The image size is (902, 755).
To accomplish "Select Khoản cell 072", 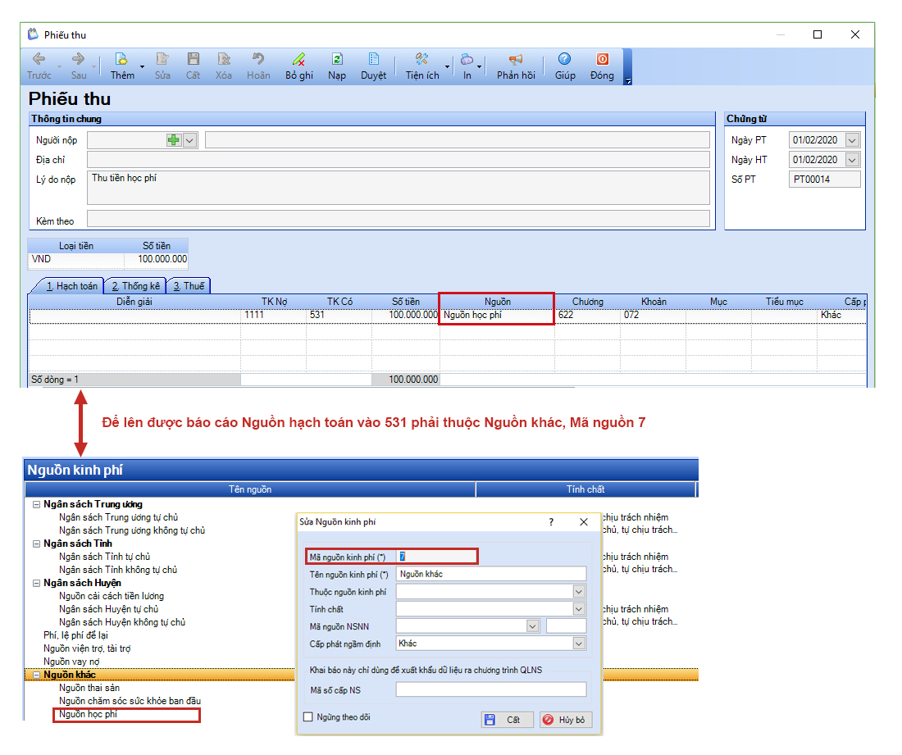I will tap(653, 315).
